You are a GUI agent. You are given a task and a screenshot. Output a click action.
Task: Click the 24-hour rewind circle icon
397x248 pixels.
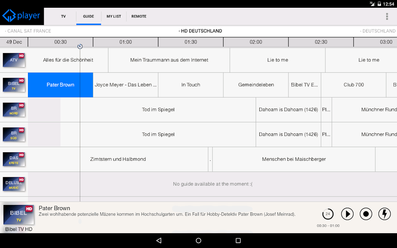tap(328, 214)
